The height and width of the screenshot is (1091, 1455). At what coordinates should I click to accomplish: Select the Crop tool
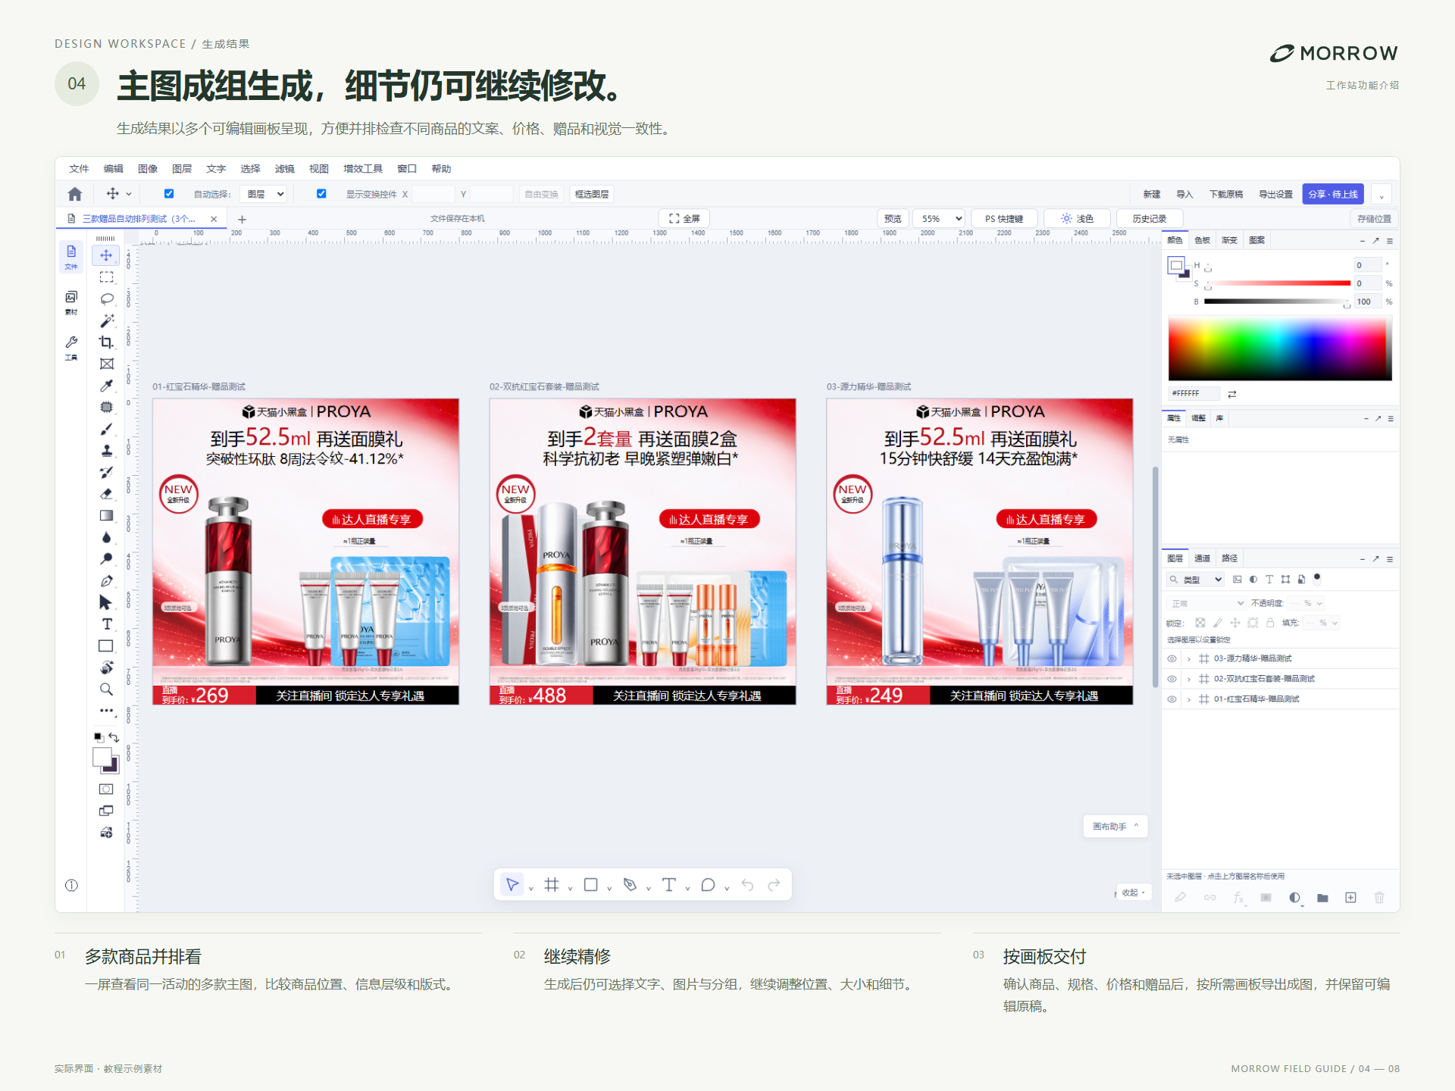coord(106,342)
